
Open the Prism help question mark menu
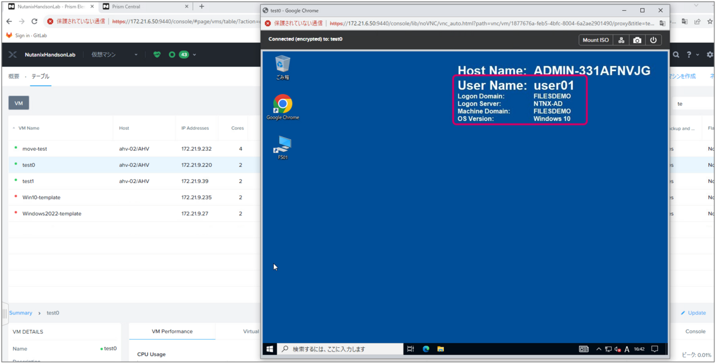click(690, 54)
